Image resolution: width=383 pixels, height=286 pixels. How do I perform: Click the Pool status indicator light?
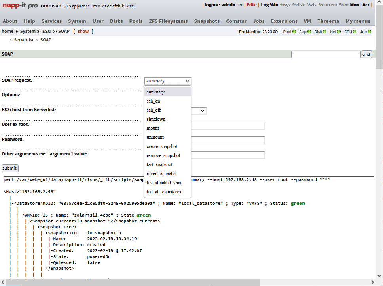tap(294, 32)
